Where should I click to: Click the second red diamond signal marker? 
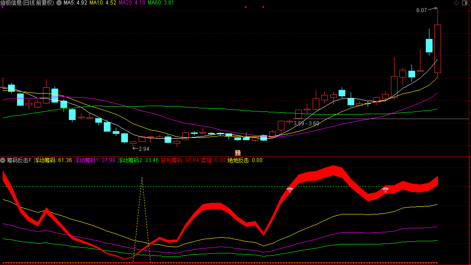[x=386, y=190]
